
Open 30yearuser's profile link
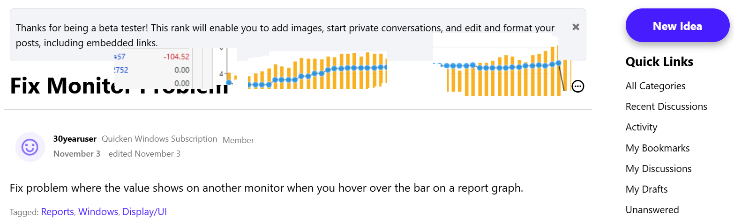tap(75, 139)
